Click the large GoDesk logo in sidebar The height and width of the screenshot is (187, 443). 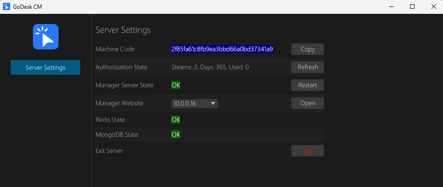click(45, 36)
